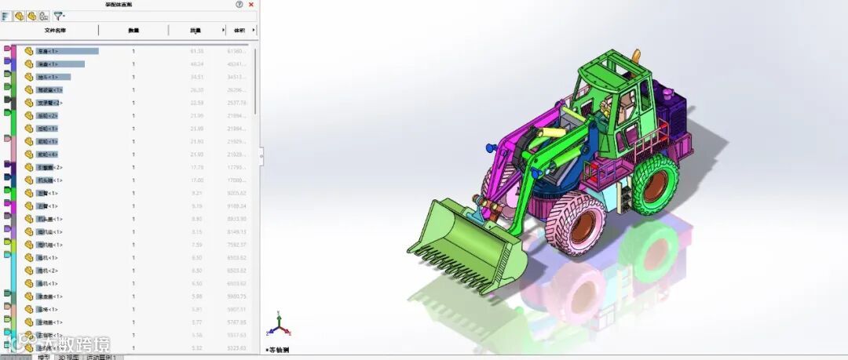This screenshot has height=360, width=848.
Task: Select the pink color slider handle at top
Action: click(8, 48)
